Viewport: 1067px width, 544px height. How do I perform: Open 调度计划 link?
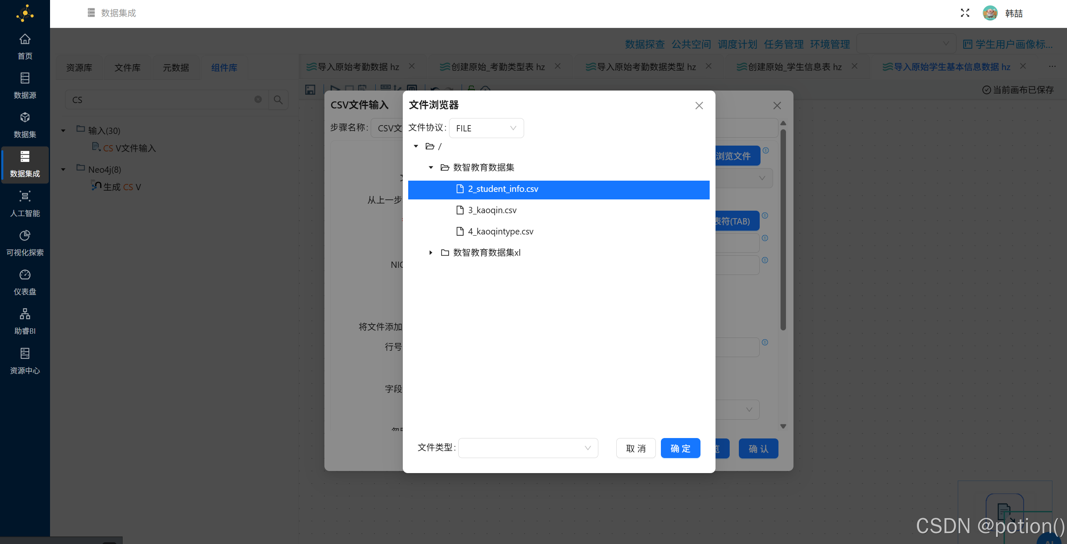coord(737,44)
